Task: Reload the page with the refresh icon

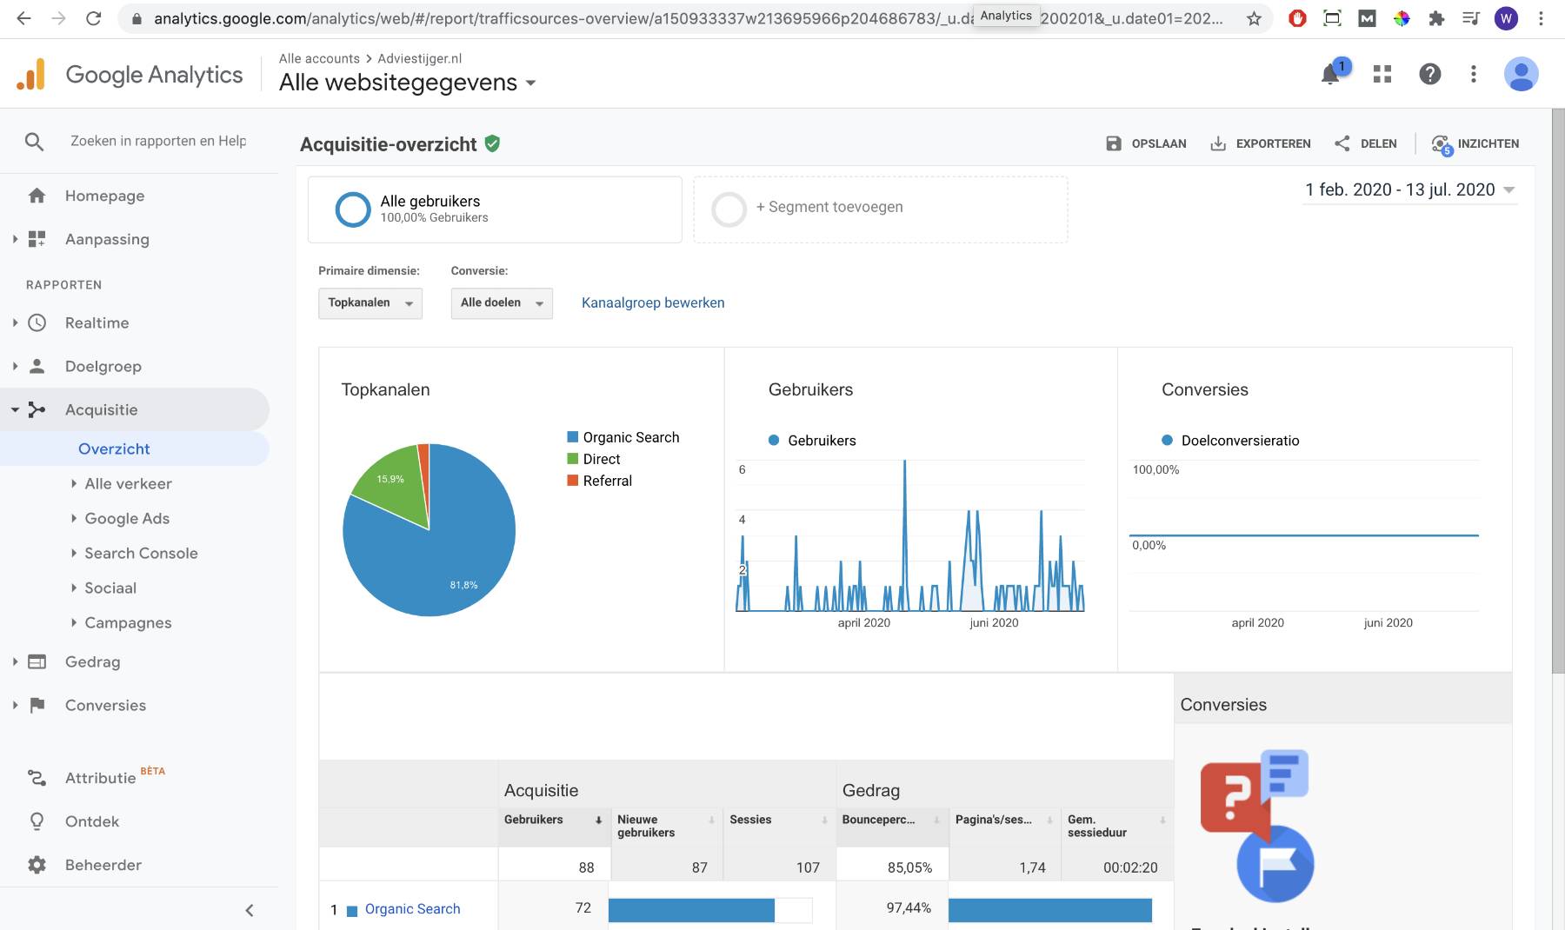Action: (94, 18)
